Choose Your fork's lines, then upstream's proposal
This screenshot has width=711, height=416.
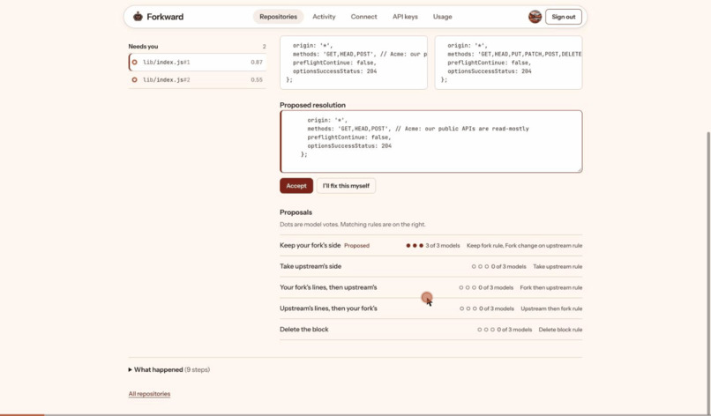click(x=430, y=287)
